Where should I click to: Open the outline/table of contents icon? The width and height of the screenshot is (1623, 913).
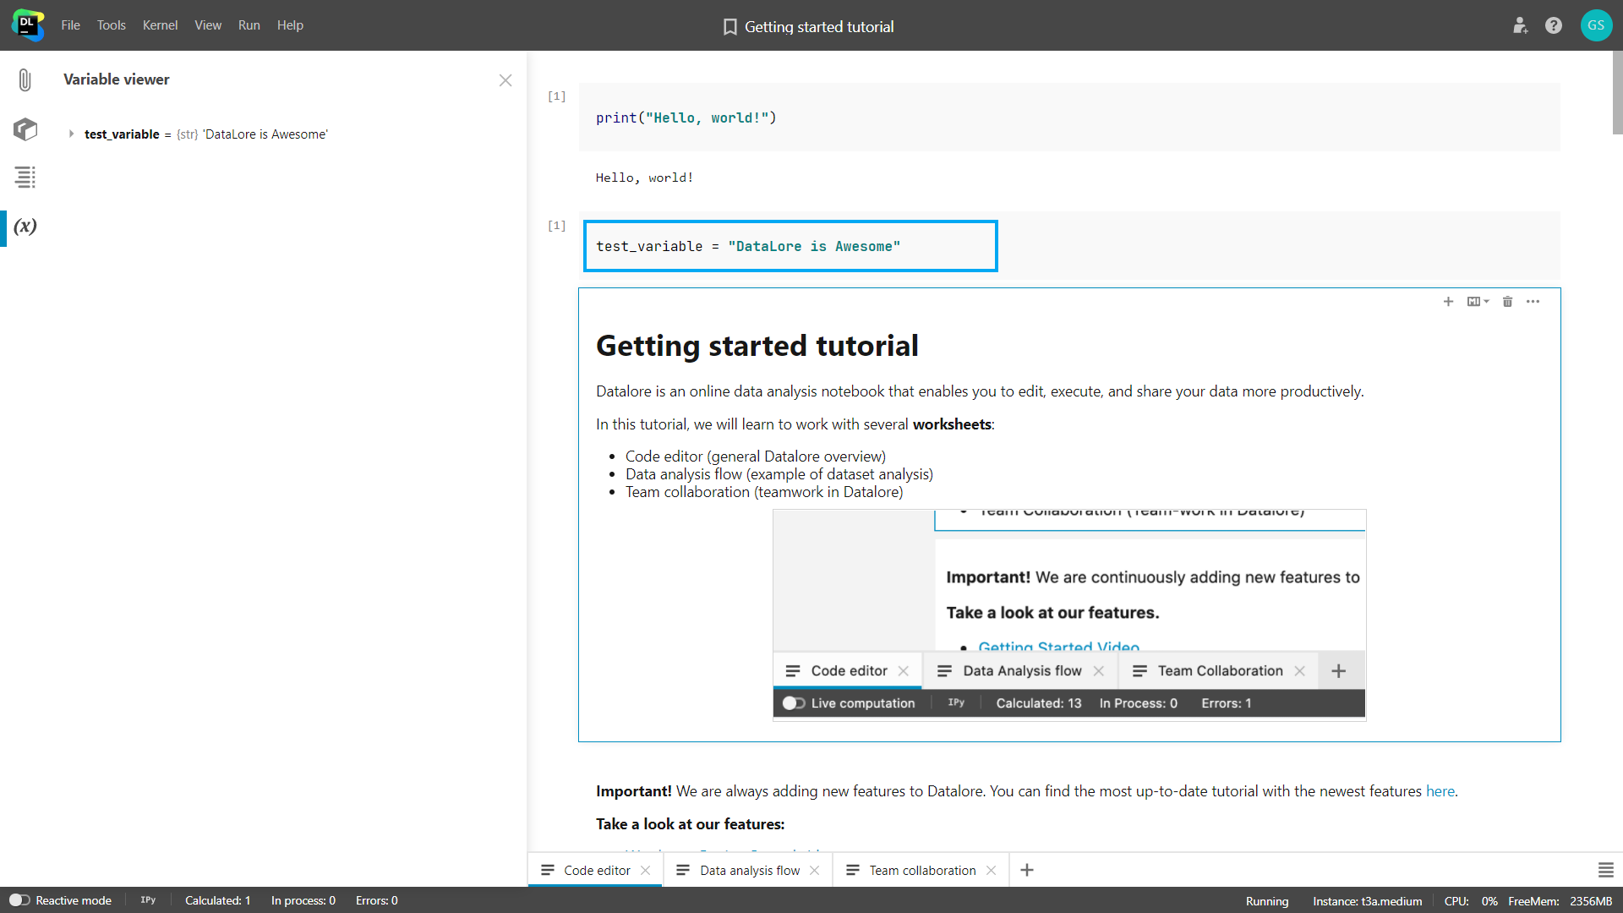tap(25, 178)
